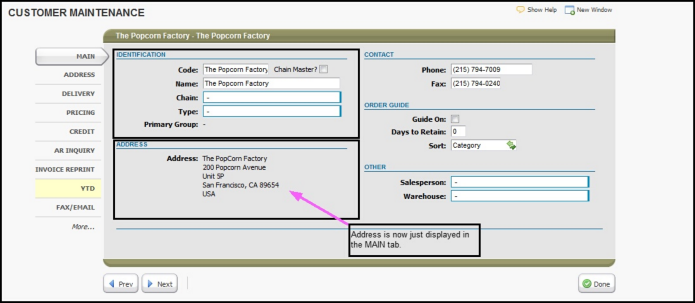This screenshot has width=695, height=303.
Task: Expand the More... sidebar item
Action: coord(83,227)
